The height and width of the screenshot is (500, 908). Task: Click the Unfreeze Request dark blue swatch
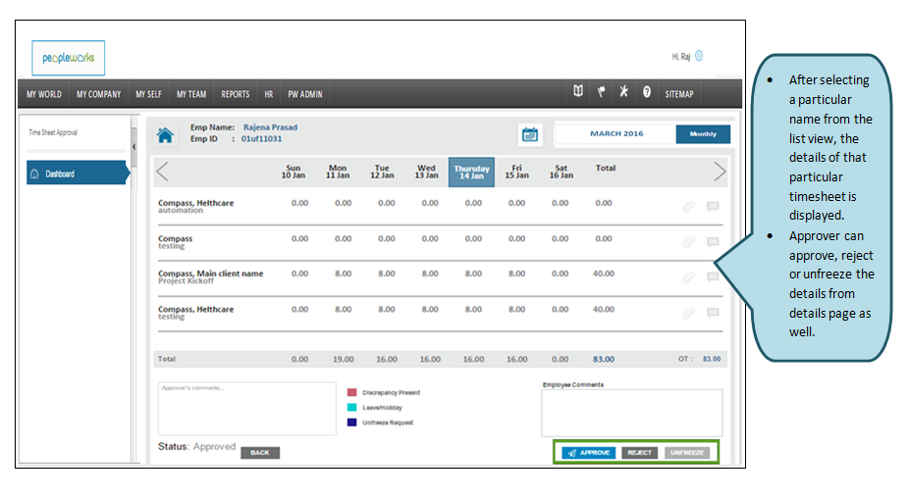[x=351, y=423]
